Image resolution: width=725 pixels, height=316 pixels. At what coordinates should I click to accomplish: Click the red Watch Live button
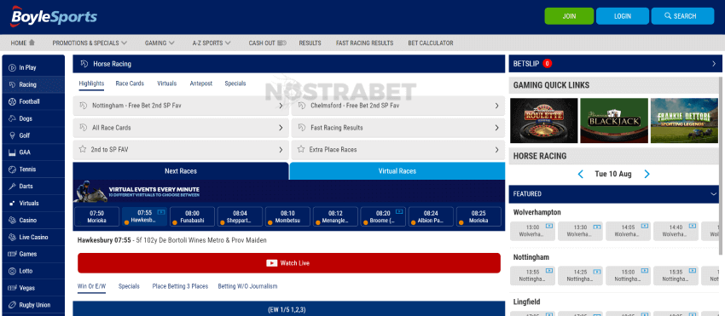point(289,263)
